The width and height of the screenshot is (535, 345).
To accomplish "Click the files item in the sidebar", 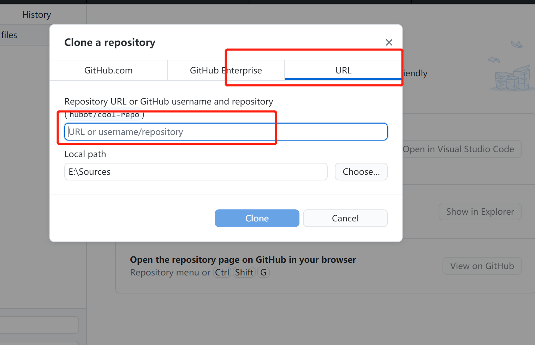I will pyautogui.click(x=9, y=35).
